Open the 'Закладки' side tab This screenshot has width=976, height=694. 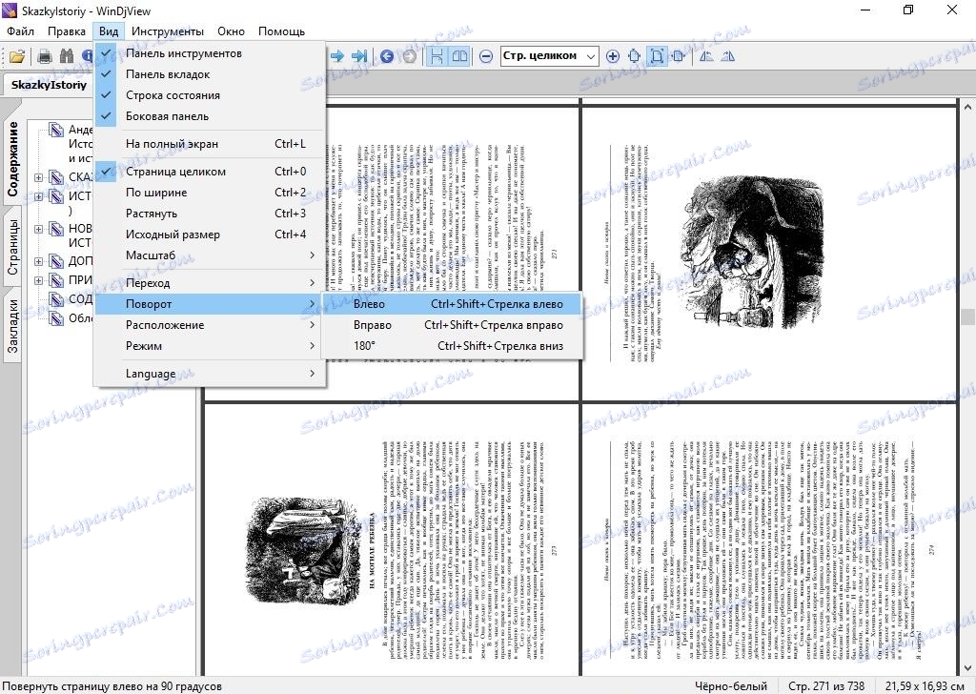14,324
